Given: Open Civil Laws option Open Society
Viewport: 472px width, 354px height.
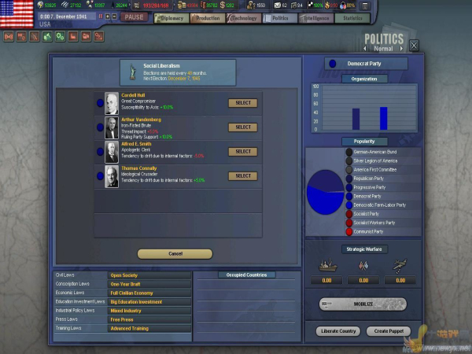Looking at the screenshot, I should (x=149, y=275).
